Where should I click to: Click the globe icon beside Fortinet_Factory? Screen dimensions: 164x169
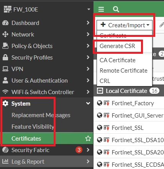[x=100, y=103]
